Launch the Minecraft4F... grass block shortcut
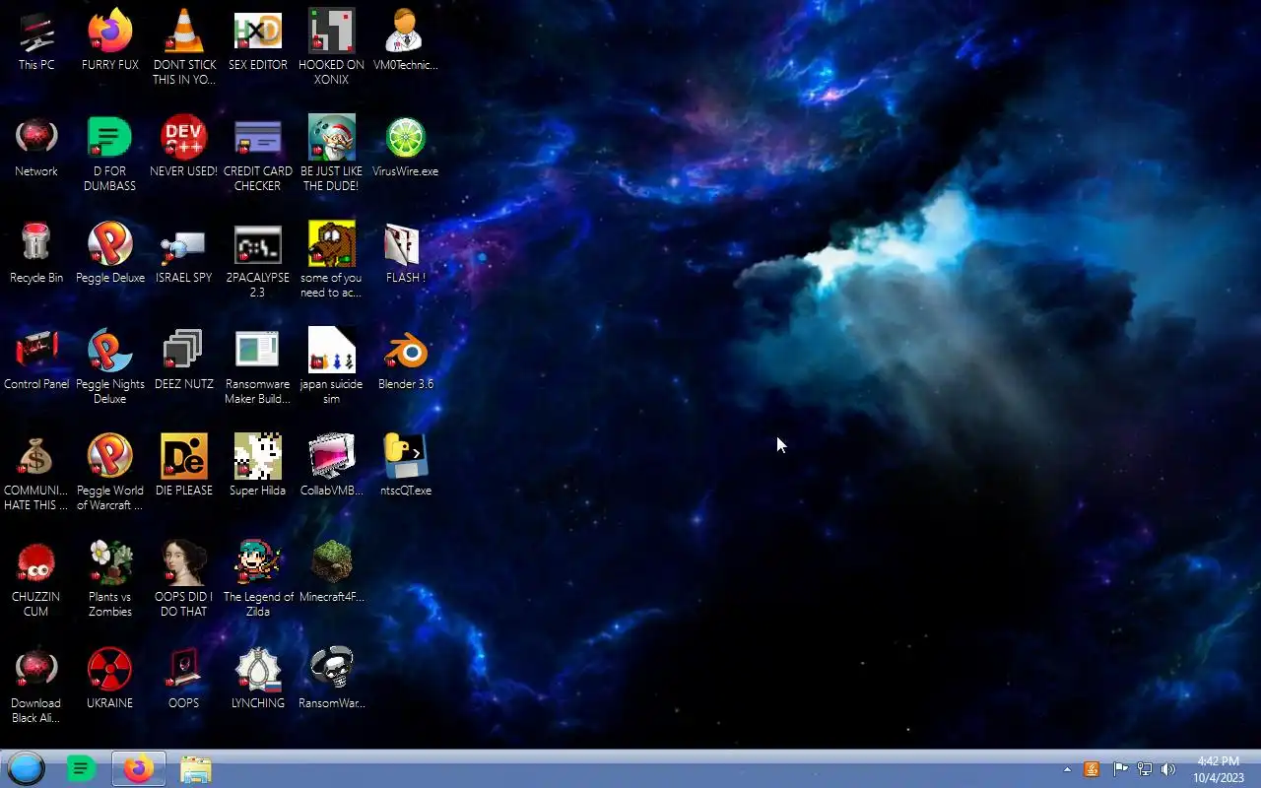The image size is (1261, 788). coord(331,573)
